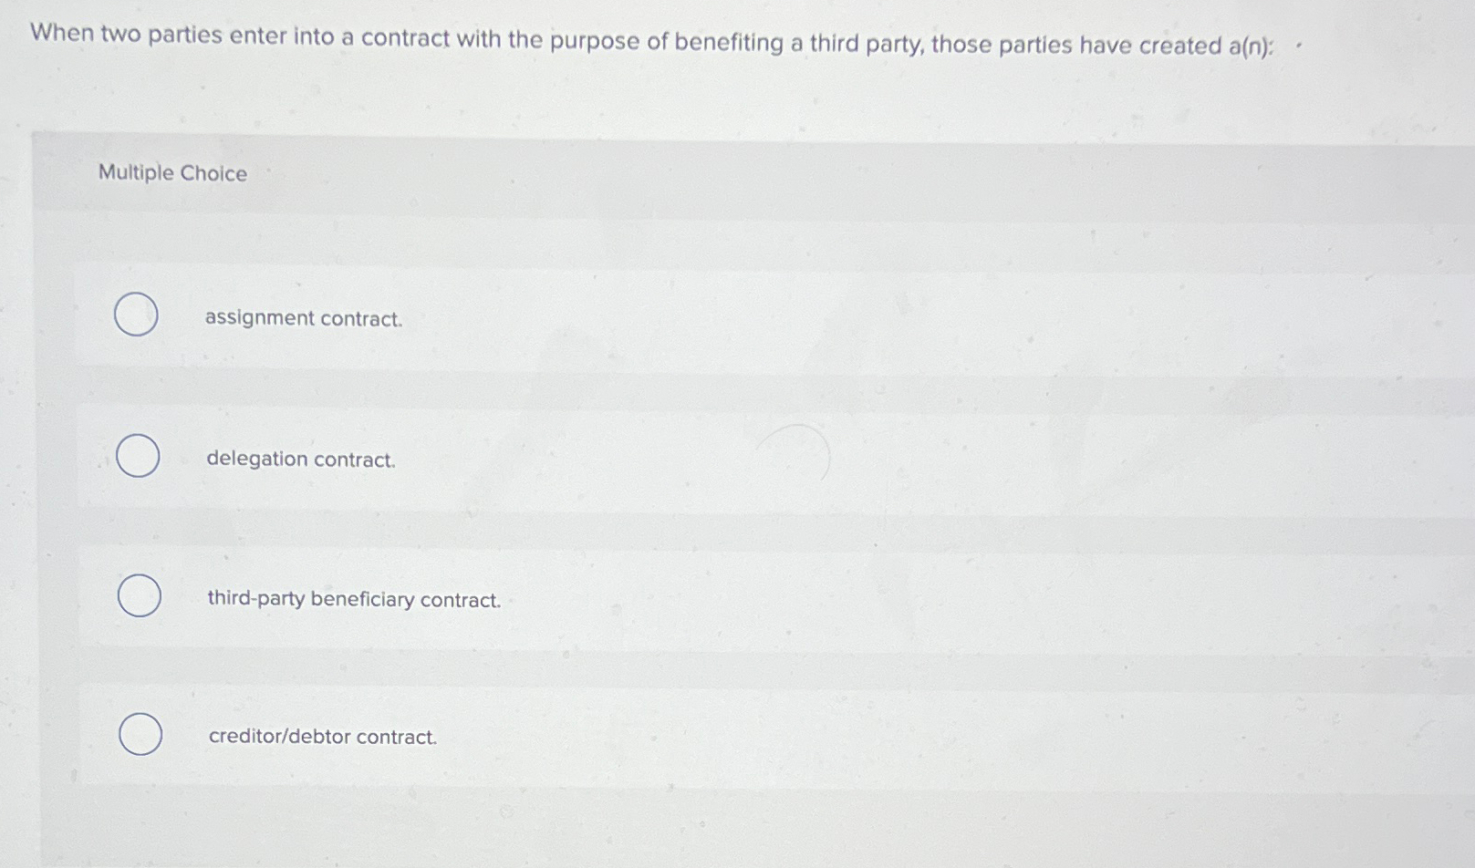Viewport: 1475px width, 868px height.
Task: Select the assignment contract radio button
Action: click(x=137, y=315)
